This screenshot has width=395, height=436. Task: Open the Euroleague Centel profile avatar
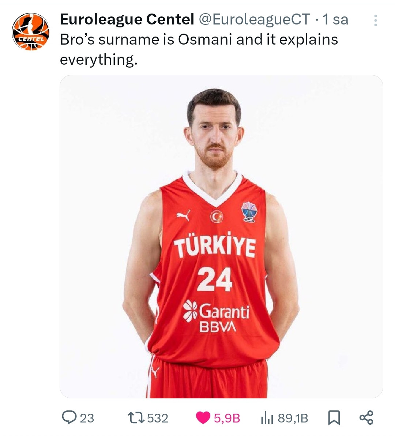(x=30, y=32)
